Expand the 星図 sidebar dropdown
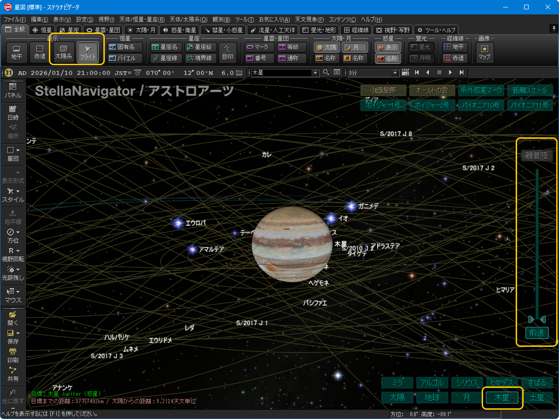The height and width of the screenshot is (419, 559). click(18, 150)
